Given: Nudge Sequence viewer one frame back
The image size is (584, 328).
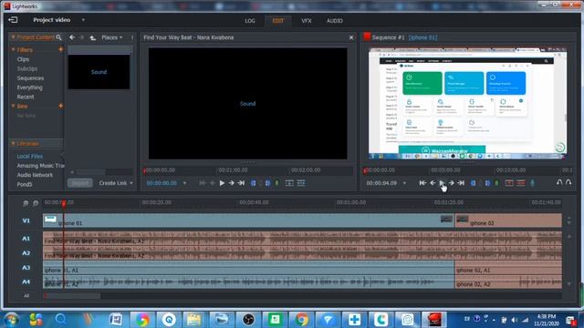Looking at the screenshot, I should pyautogui.click(x=433, y=183).
